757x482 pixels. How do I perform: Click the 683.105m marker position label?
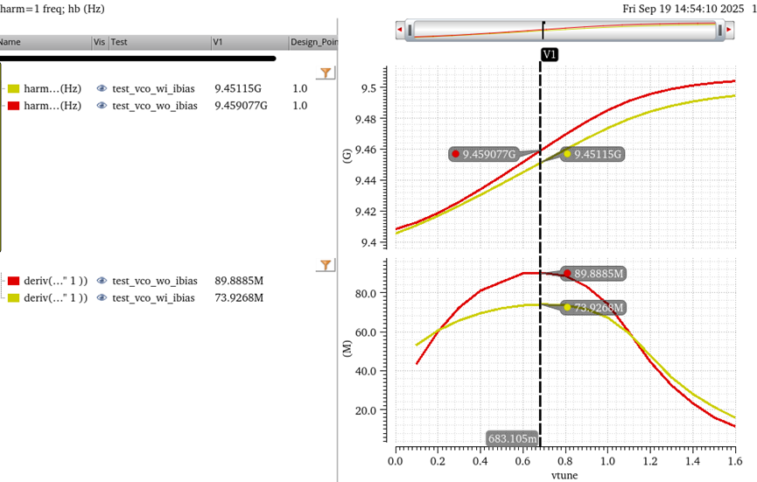pyautogui.click(x=513, y=438)
